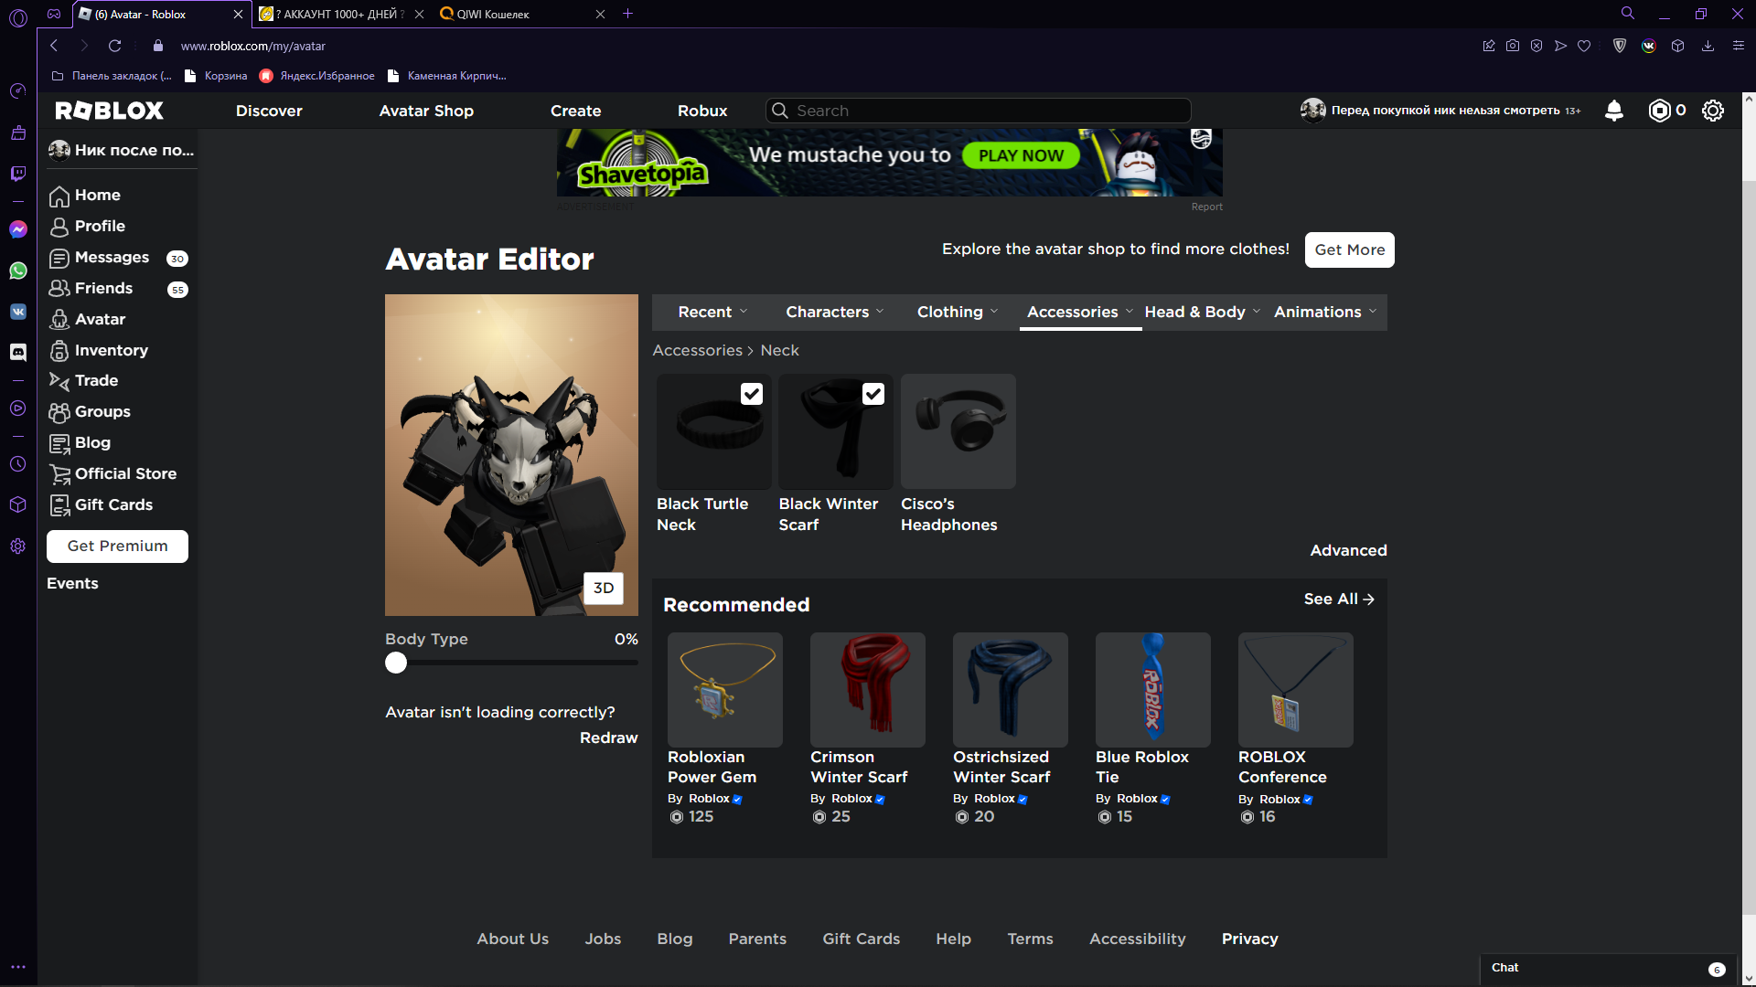The width and height of the screenshot is (1756, 987).
Task: Toggle the 3D avatar view button
Action: click(604, 588)
